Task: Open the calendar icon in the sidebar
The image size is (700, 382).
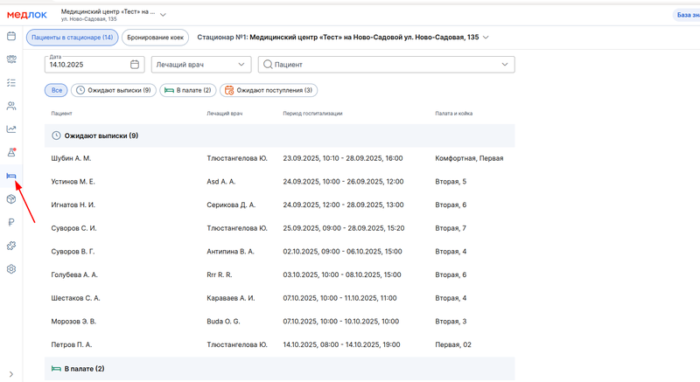Action: [11, 37]
